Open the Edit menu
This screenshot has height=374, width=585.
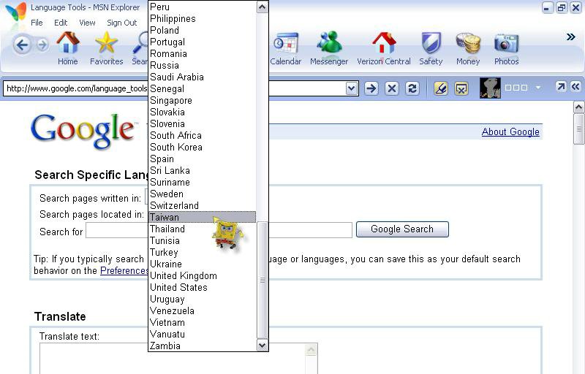coord(61,23)
